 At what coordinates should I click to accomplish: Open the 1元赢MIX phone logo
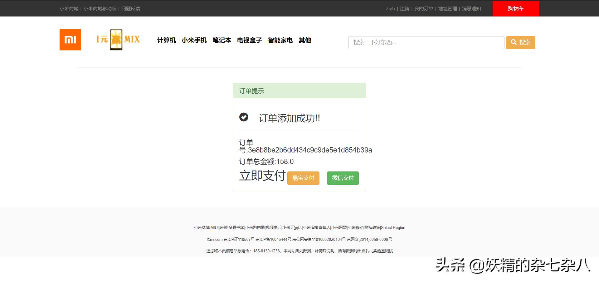[118, 40]
